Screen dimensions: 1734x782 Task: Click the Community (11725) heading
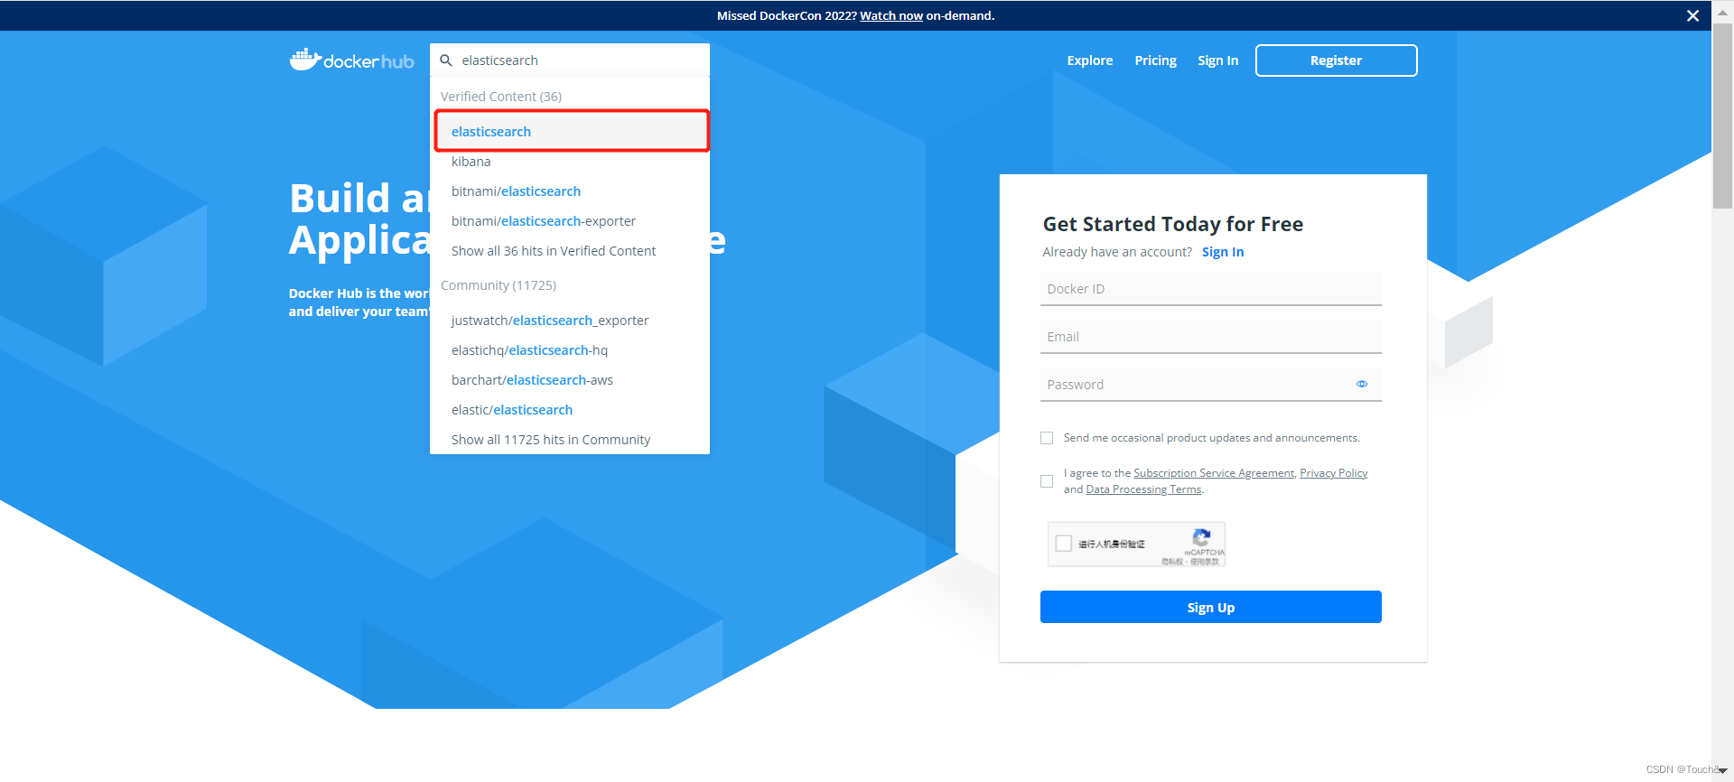499,285
